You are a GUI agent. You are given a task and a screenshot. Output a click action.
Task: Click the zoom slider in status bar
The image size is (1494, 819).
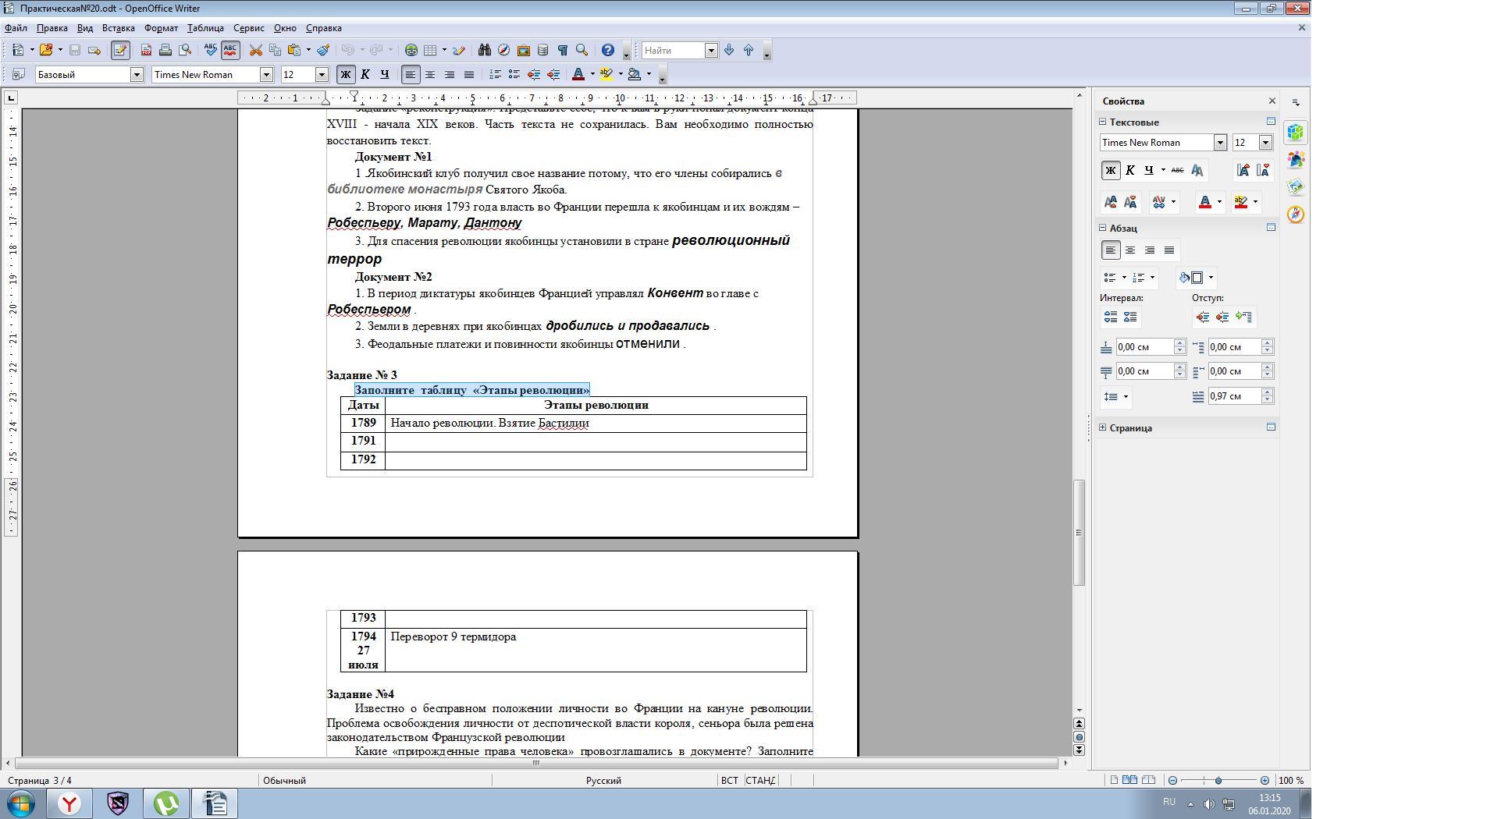coord(1218,780)
